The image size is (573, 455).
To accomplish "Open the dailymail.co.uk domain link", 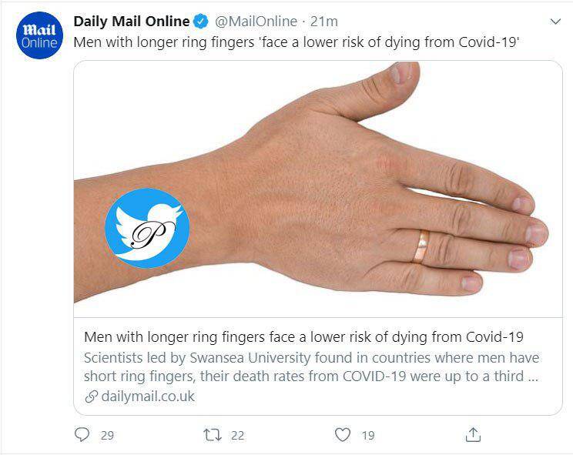I will [x=148, y=396].
